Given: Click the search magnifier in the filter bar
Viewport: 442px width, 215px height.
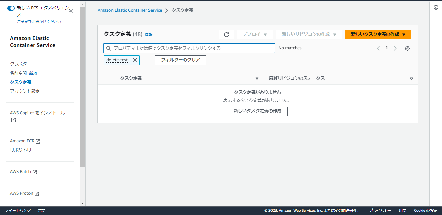Looking at the screenshot, I should 108,48.
